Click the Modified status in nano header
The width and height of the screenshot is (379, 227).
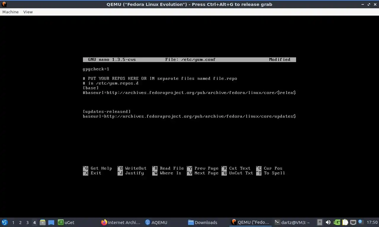280,59
